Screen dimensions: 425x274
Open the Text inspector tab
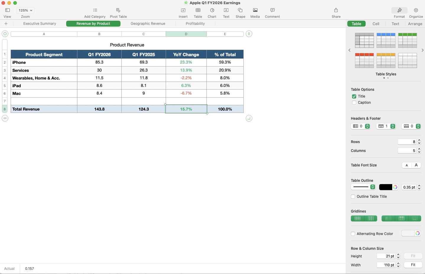pos(395,24)
